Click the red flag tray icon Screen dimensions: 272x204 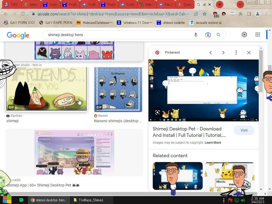230,200
